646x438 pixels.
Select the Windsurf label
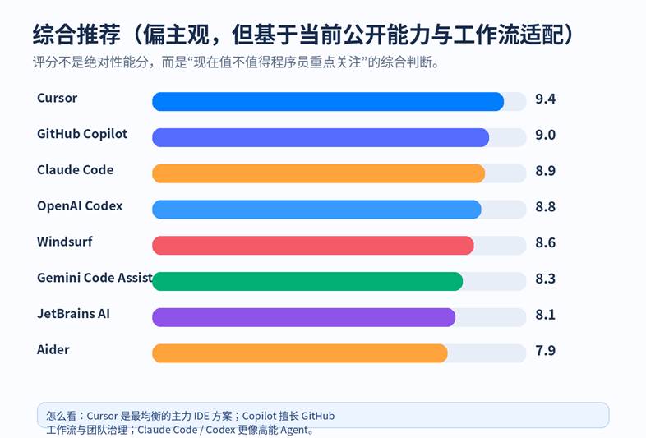[64, 242]
